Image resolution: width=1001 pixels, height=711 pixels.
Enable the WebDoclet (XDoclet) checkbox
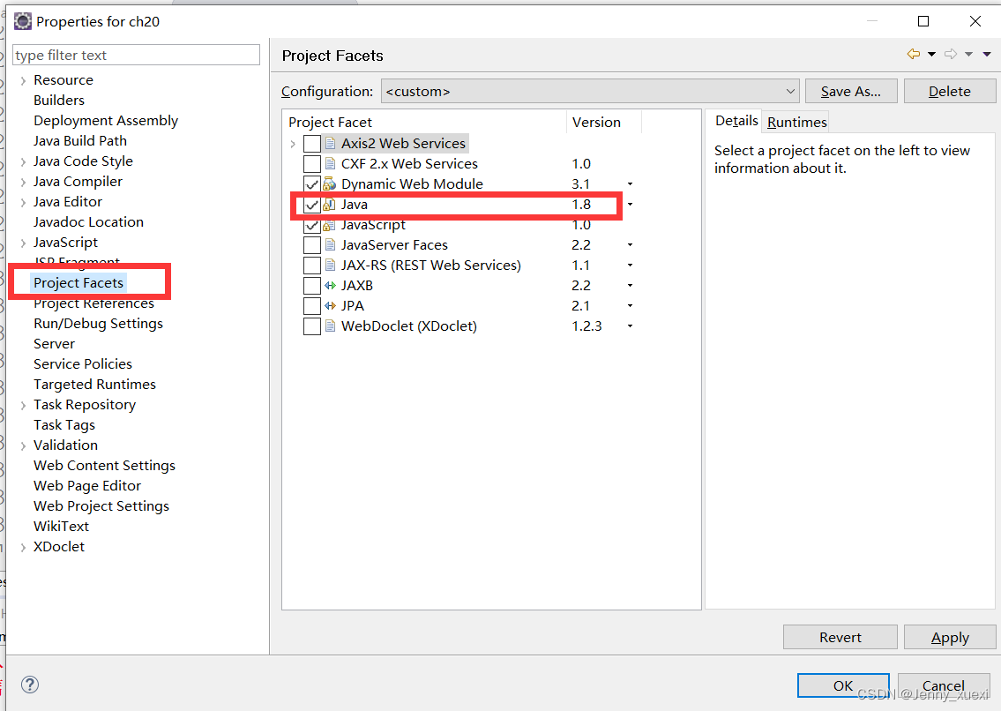pos(312,326)
